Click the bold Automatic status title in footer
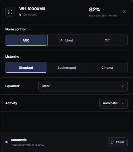133x152 pixels. pos(19,140)
